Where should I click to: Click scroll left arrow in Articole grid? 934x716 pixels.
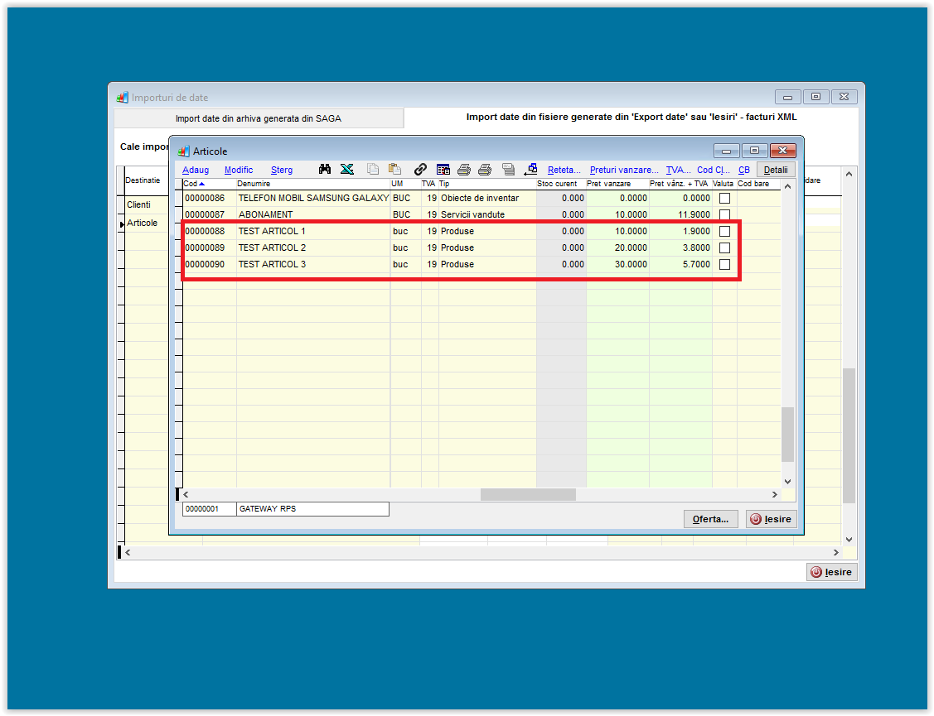pos(186,495)
